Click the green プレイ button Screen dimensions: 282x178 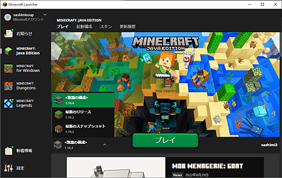(x=165, y=140)
